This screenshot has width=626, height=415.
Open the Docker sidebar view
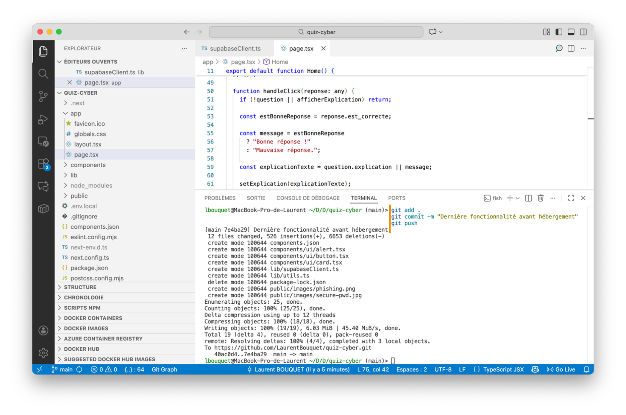(43, 208)
